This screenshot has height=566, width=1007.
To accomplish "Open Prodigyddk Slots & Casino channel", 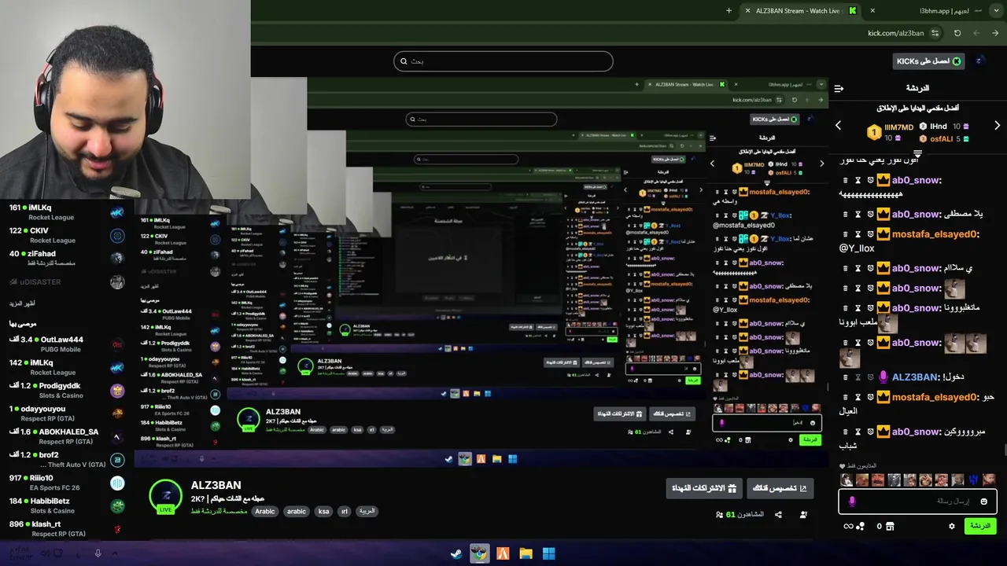I will point(67,390).
